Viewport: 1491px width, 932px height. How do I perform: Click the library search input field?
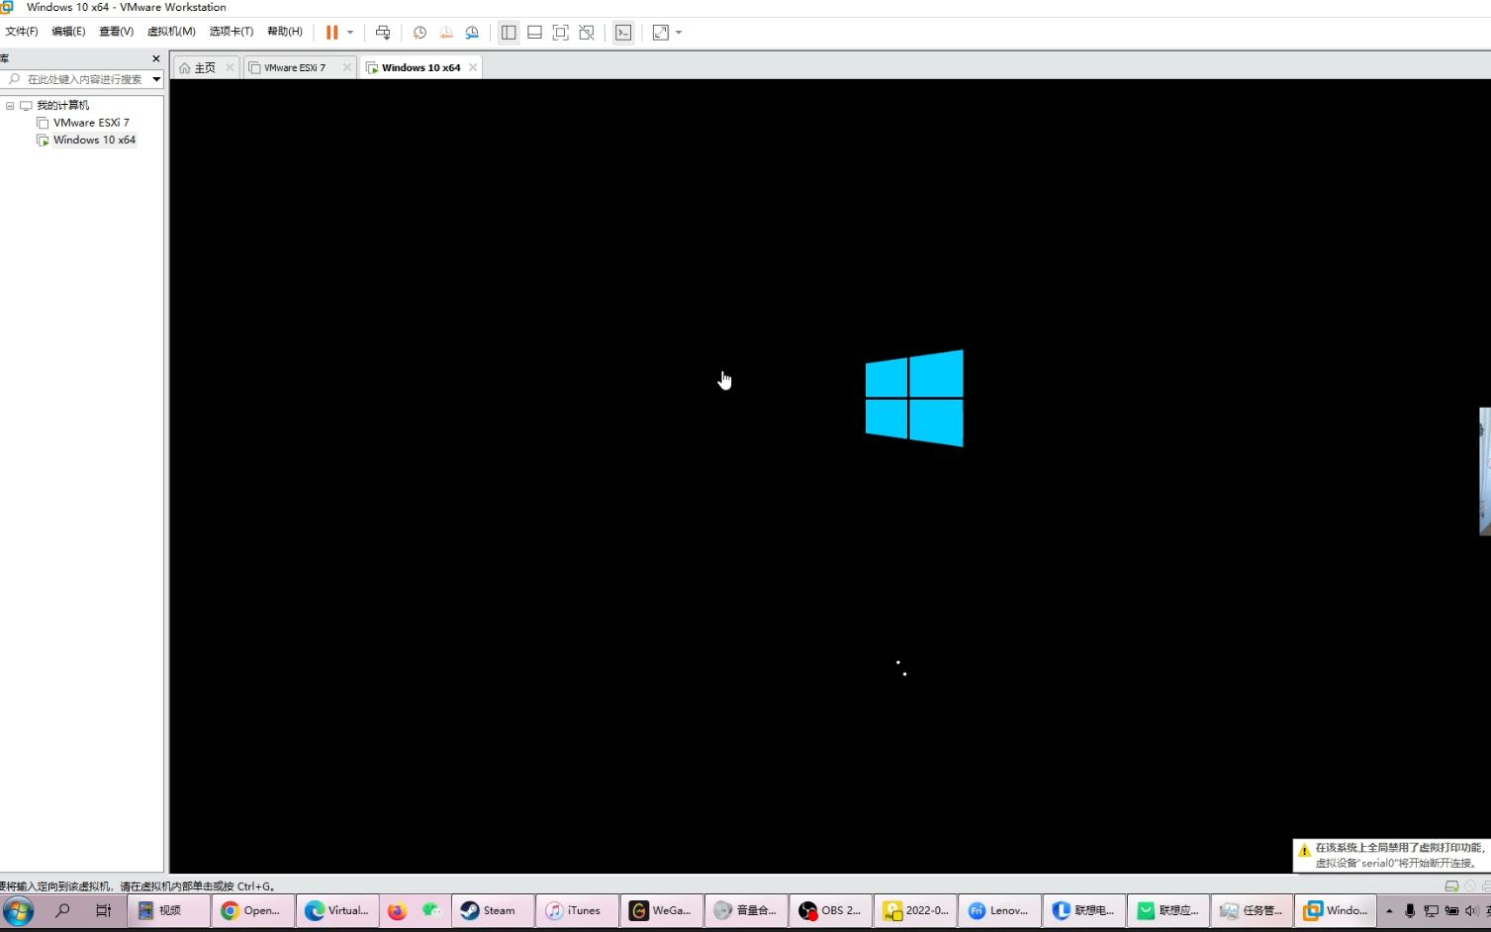tap(79, 79)
